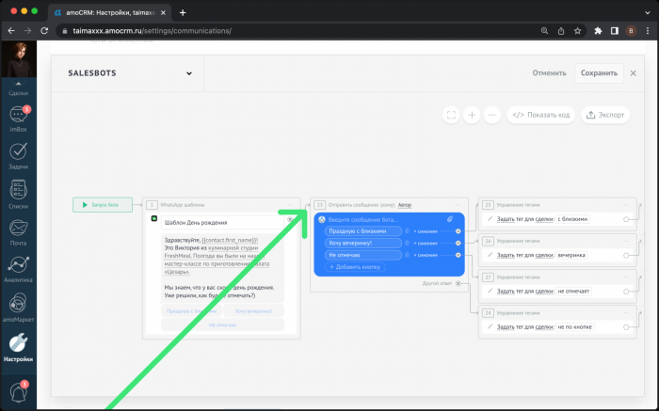The image size is (659, 411).
Task: Open Почта mail section
Action: point(18,230)
